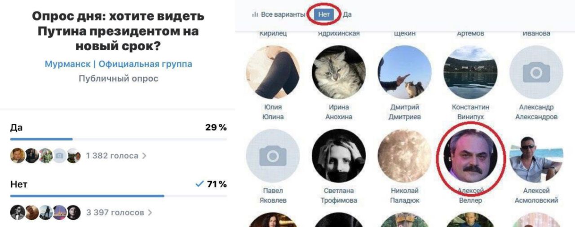
Task: Expand the 3 397 голосов voters list
Action: pos(119,212)
